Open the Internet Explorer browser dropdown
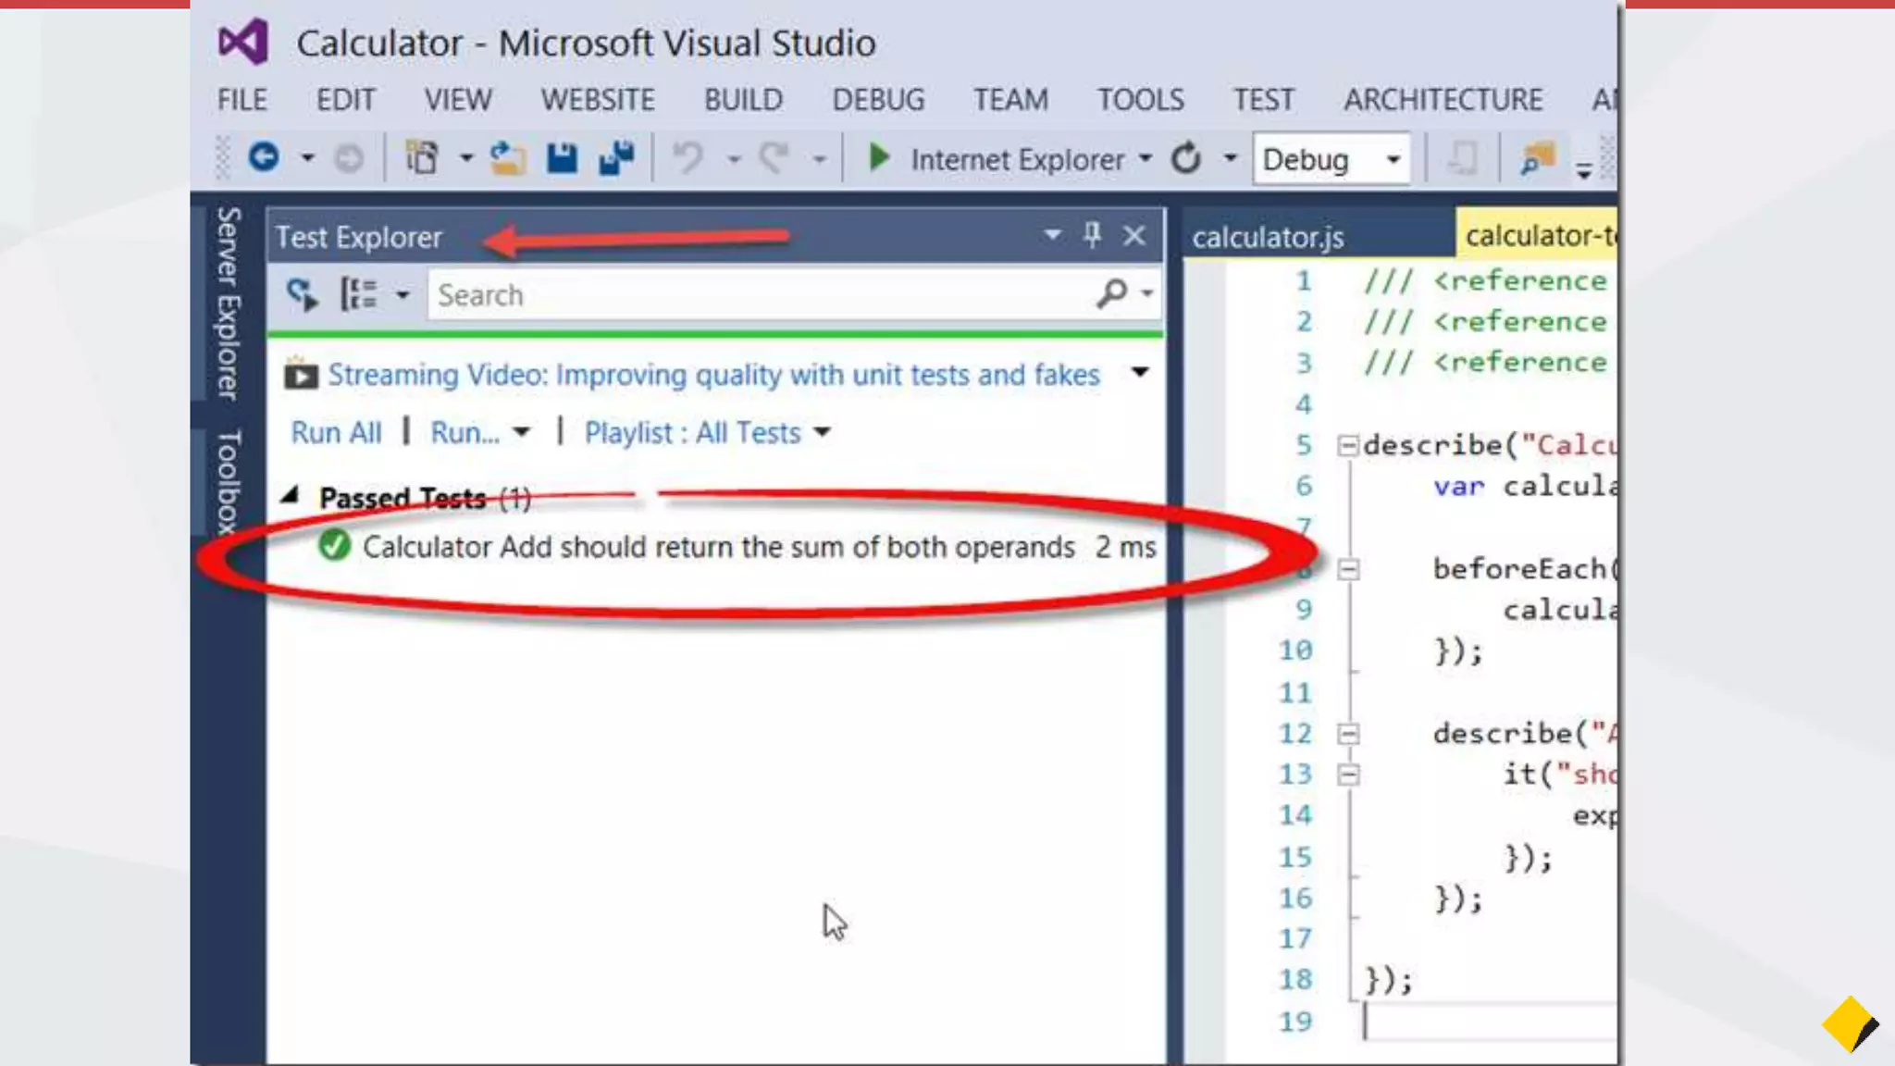The height and width of the screenshot is (1066, 1895). point(1146,158)
